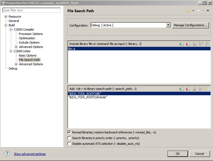This screenshot has height=161, width=213.
Task: Move the Include library entry up
Action: (201, 44)
